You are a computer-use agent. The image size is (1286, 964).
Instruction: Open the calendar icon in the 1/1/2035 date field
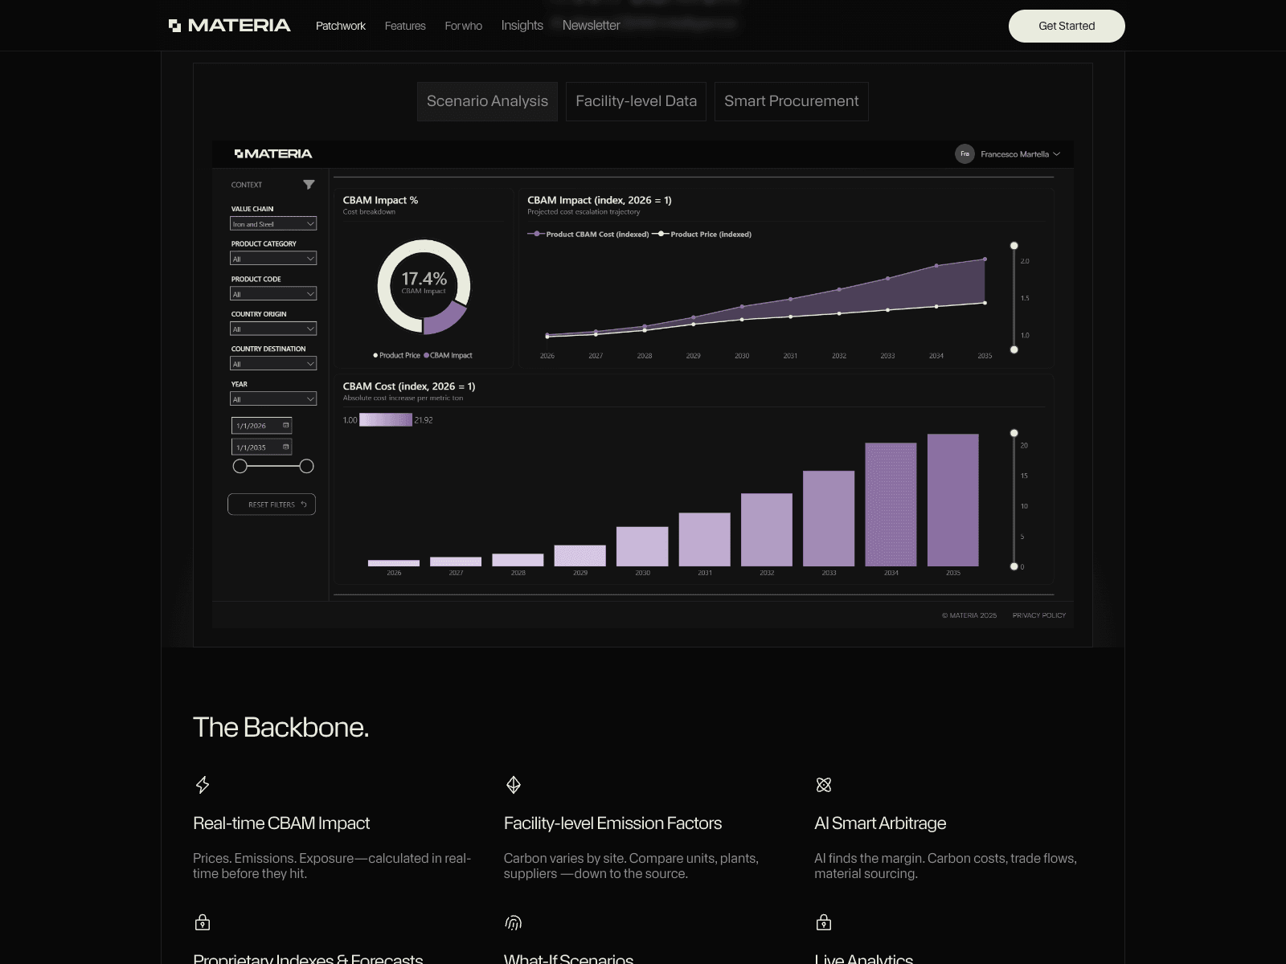tap(285, 447)
